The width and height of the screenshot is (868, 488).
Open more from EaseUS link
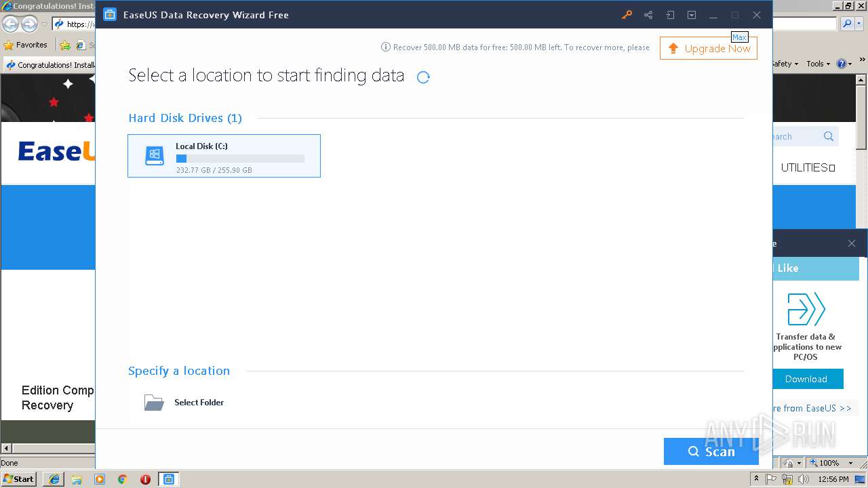[812, 408]
